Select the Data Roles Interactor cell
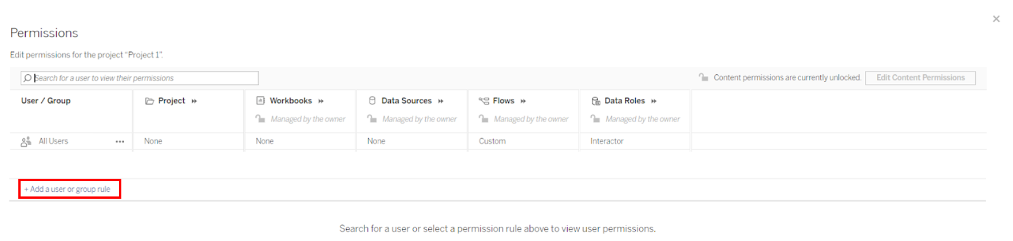Image resolution: width=1013 pixels, height=241 pixels. coord(607,141)
